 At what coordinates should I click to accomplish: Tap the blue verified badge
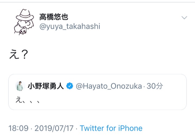click(70, 86)
